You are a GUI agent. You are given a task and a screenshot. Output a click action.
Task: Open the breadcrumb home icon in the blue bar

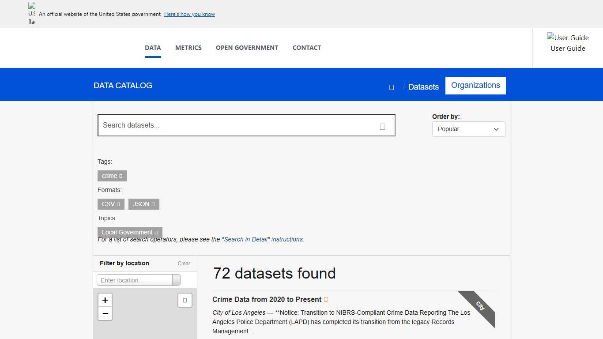(x=391, y=87)
